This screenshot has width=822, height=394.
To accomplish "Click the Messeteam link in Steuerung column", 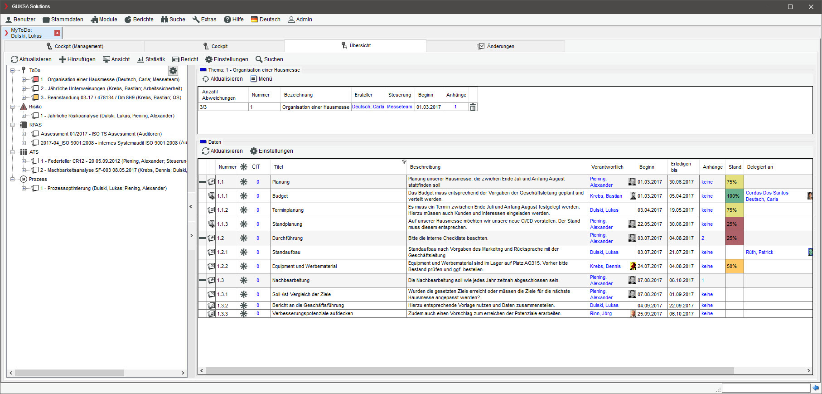I will [x=399, y=107].
